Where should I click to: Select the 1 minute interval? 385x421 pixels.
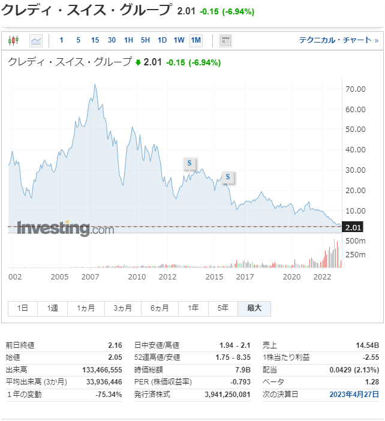point(62,40)
